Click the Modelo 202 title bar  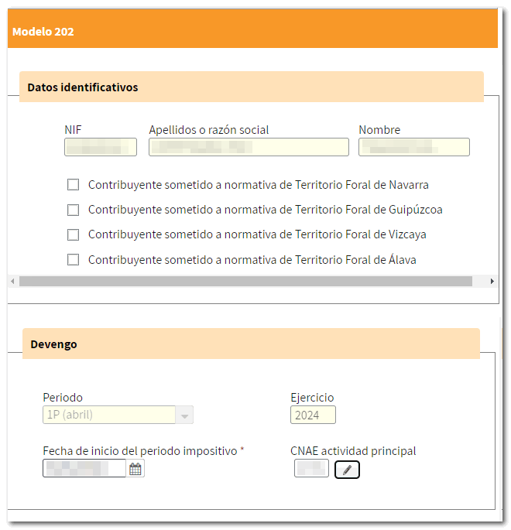(252, 29)
